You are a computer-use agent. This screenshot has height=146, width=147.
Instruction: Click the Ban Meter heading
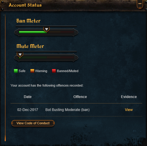click(29, 21)
